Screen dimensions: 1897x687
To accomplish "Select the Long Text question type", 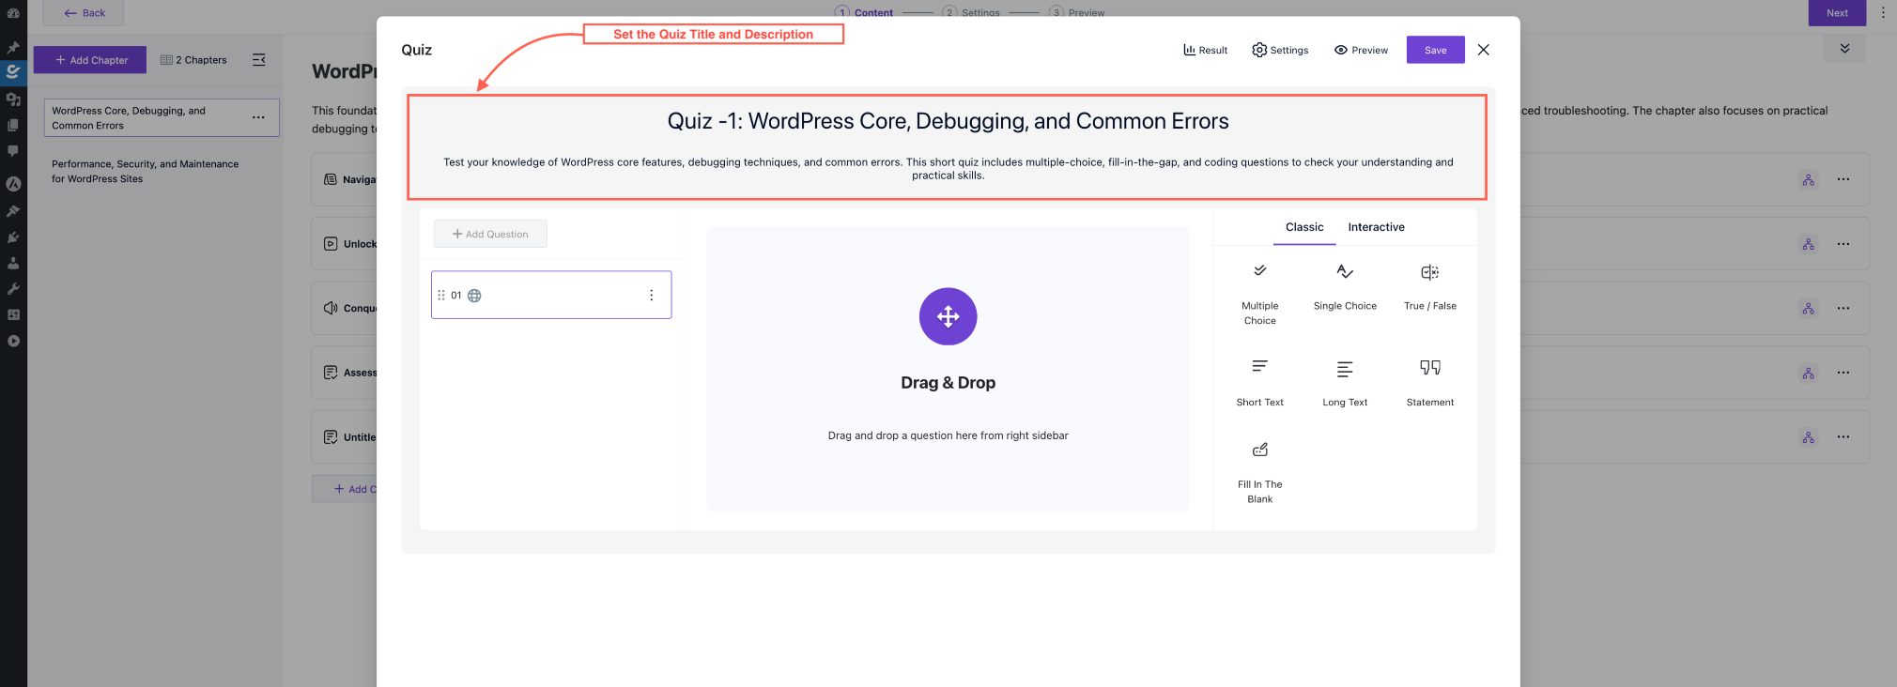I will [1345, 383].
